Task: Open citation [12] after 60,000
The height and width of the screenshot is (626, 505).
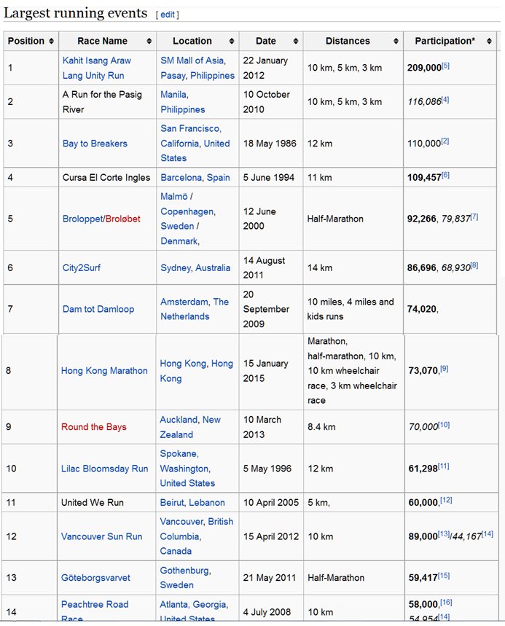Action: (446, 500)
